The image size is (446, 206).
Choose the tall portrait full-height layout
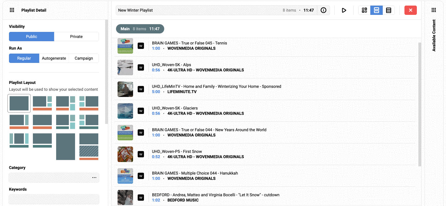65,147
